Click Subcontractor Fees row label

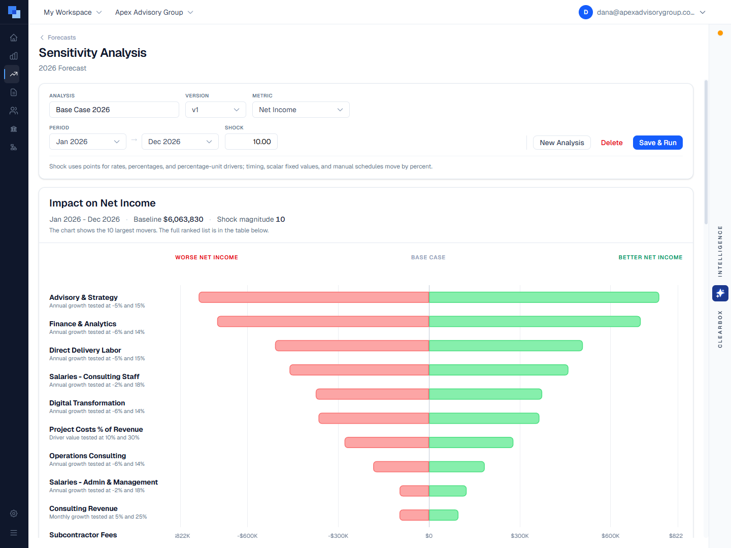(83, 535)
